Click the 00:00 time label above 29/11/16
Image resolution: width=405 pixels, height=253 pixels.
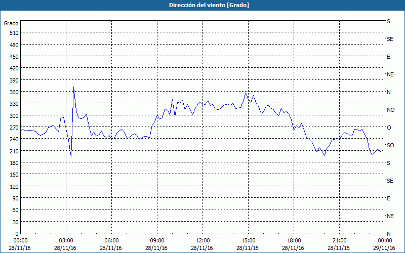tap(385, 241)
